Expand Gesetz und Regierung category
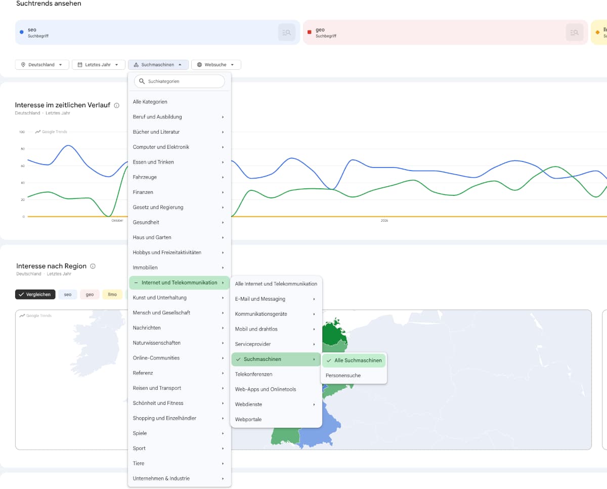This screenshot has height=489, width=607. pyautogui.click(x=180, y=207)
